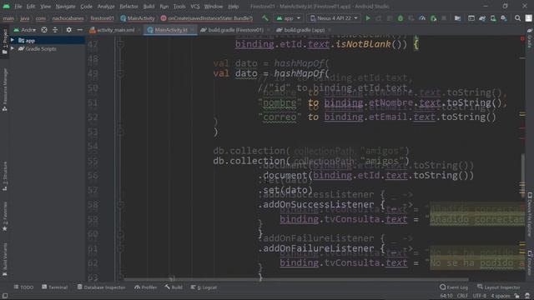The height and width of the screenshot is (300, 534).
Task: Click the Stop red square icon
Action: (x=444, y=18)
